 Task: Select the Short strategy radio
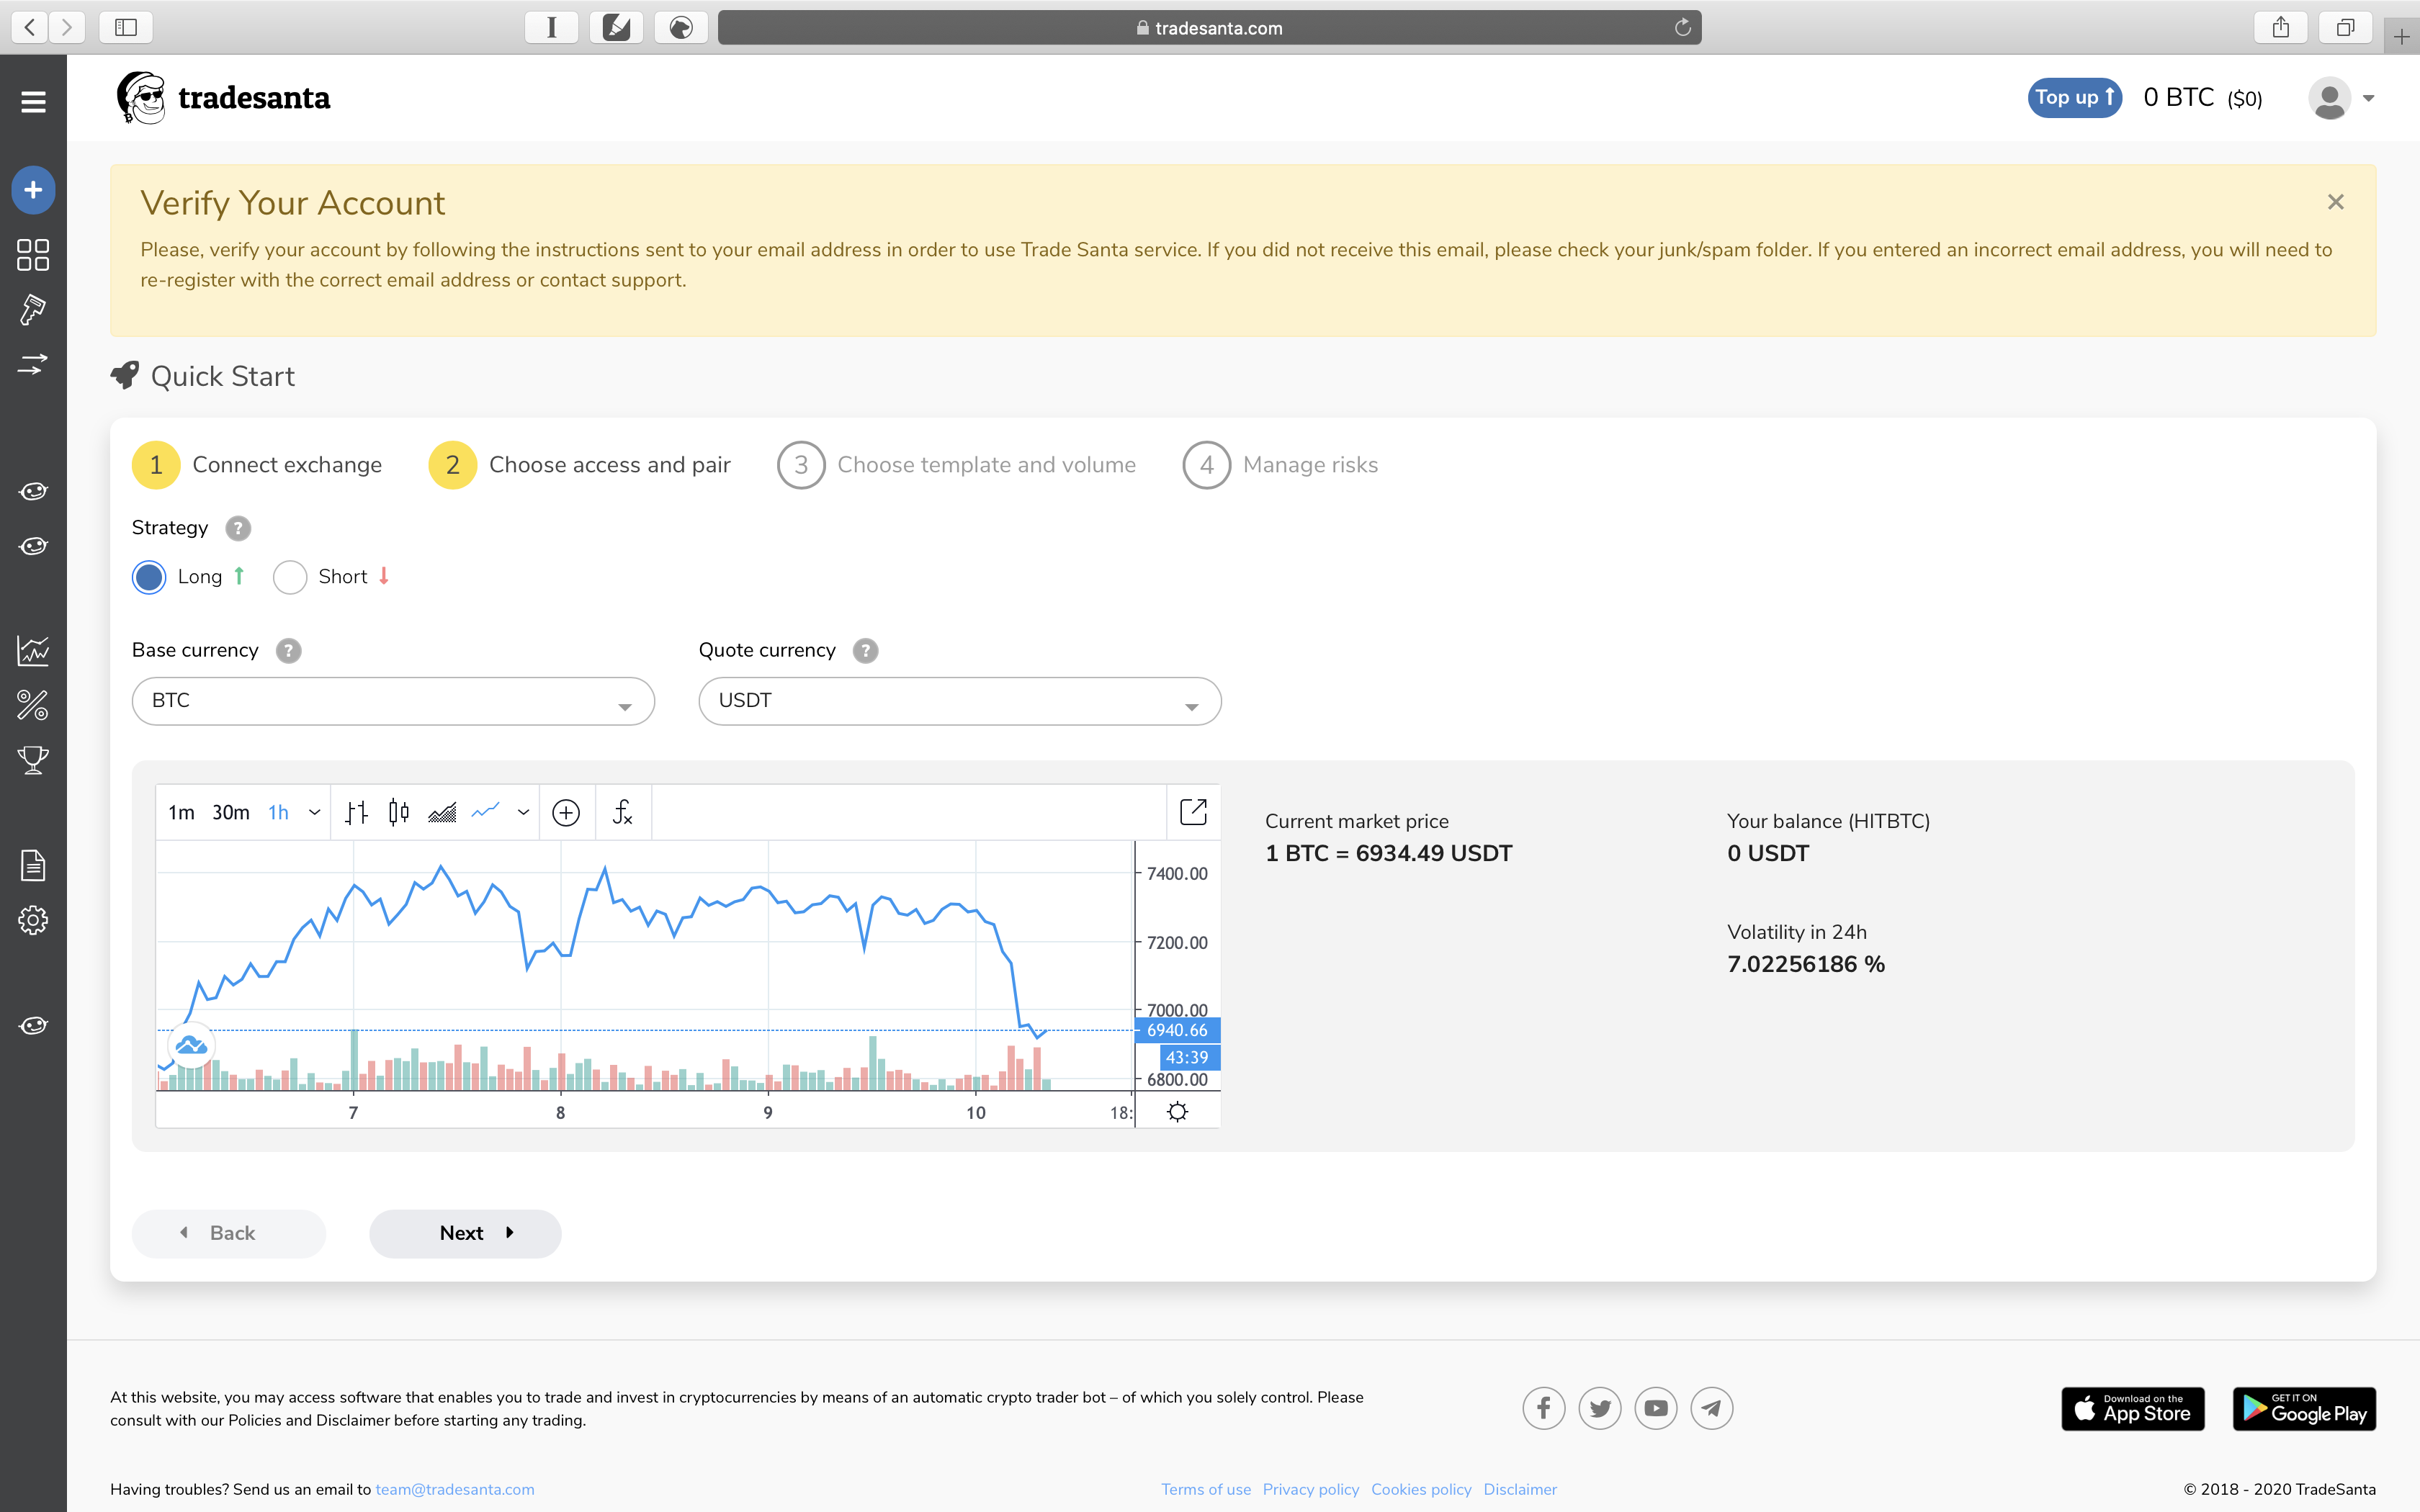coord(290,577)
